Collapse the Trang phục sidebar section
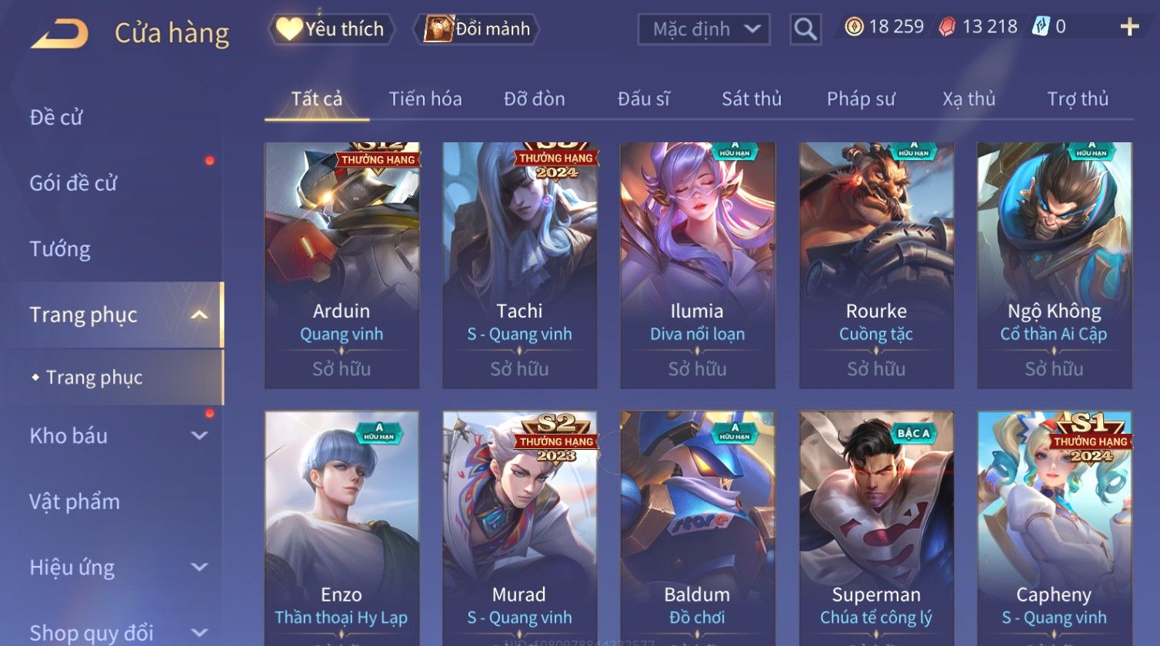 199,315
